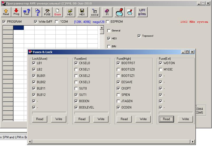The width and height of the screenshot is (212, 146).
Task: Open the LPT pins settings
Action: pos(142,12)
